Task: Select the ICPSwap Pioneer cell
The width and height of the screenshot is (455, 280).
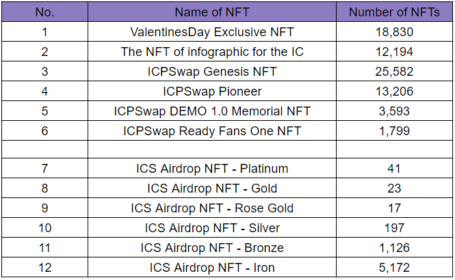Action: [x=212, y=92]
